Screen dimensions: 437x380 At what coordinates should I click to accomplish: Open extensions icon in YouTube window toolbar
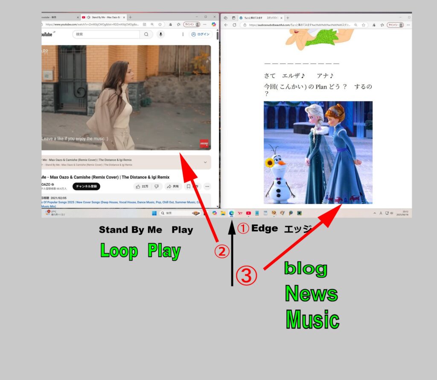170,24
